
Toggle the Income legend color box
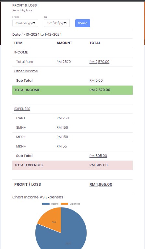[46, 204]
